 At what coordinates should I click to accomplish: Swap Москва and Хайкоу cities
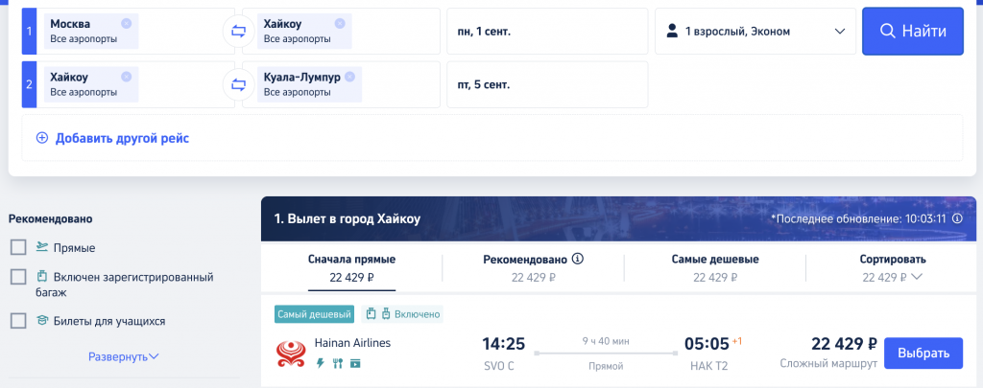(238, 32)
